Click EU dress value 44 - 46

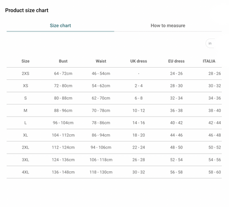(x=176, y=135)
